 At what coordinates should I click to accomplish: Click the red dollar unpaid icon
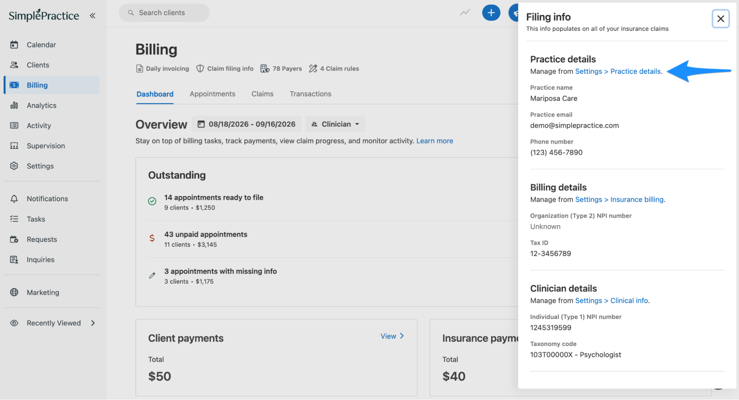[x=152, y=238]
